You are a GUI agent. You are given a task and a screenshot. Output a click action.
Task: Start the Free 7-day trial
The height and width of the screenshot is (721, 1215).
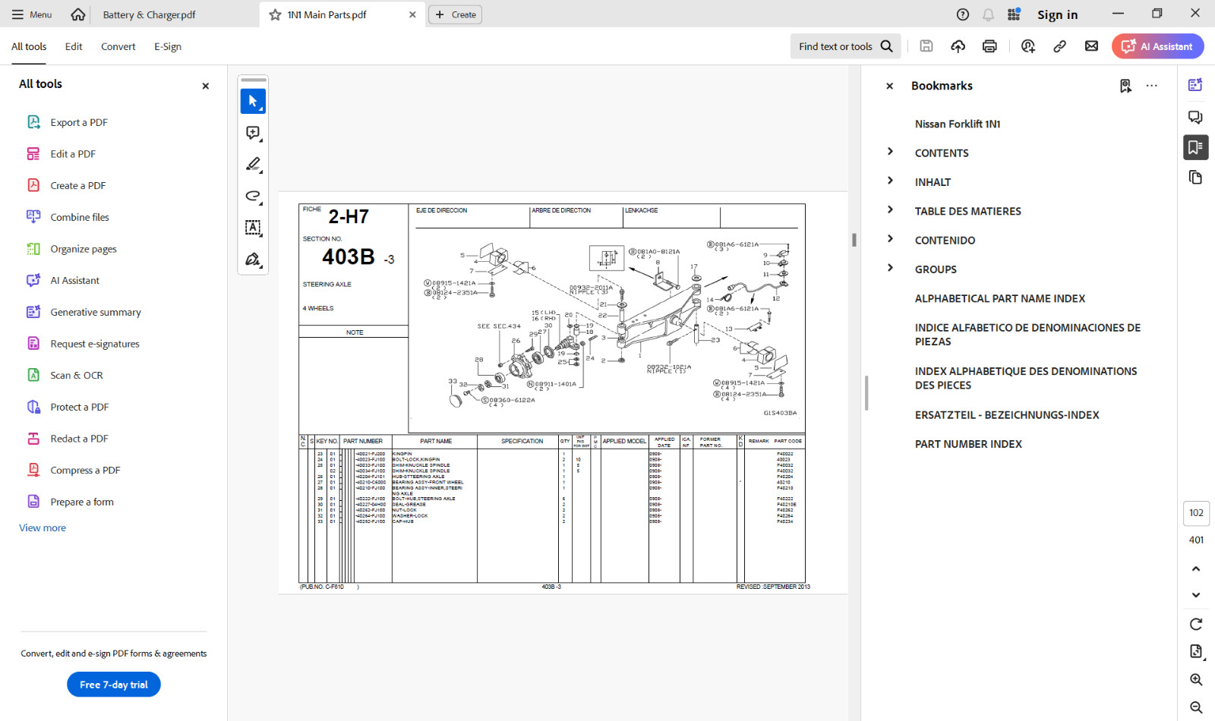114,685
